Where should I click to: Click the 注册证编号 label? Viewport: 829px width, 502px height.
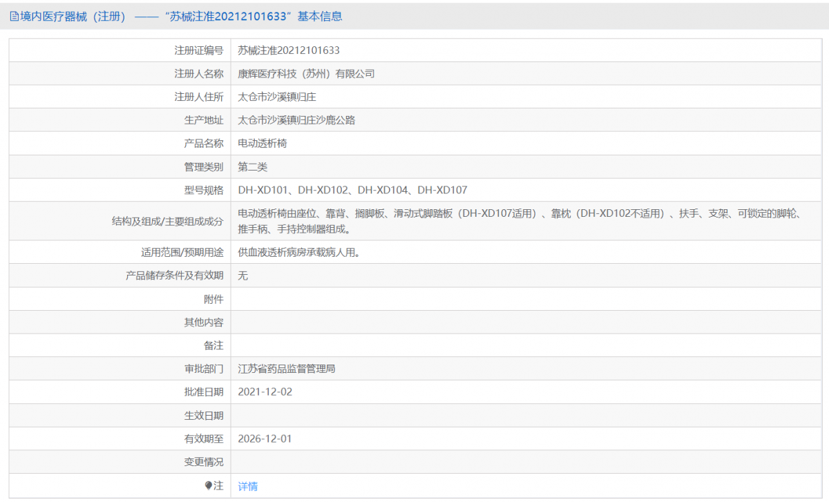(x=199, y=50)
